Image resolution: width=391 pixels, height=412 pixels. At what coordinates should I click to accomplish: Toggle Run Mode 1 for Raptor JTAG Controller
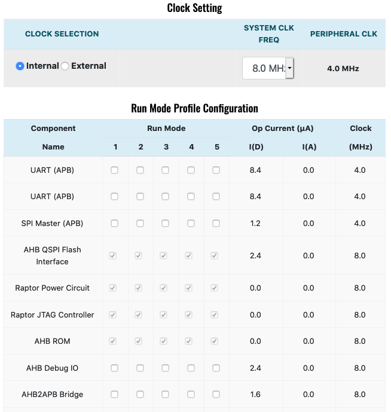[x=113, y=315]
